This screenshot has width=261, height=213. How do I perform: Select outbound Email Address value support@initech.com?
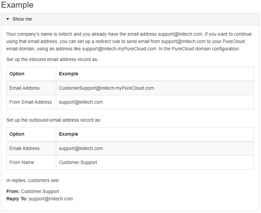pyautogui.click(x=81, y=148)
